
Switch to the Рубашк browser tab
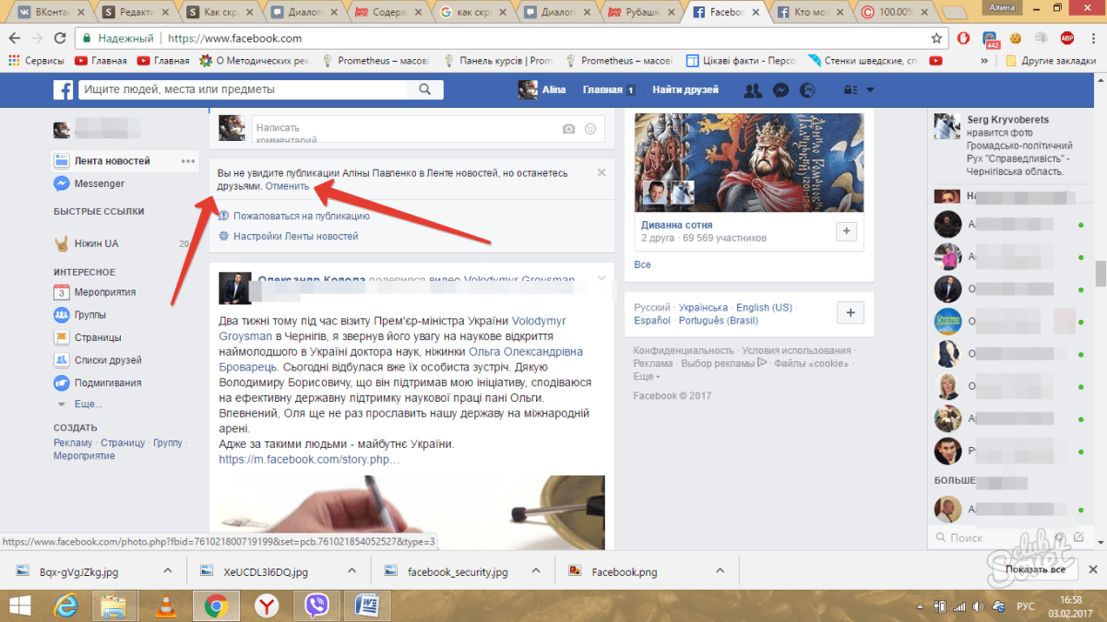(x=643, y=13)
